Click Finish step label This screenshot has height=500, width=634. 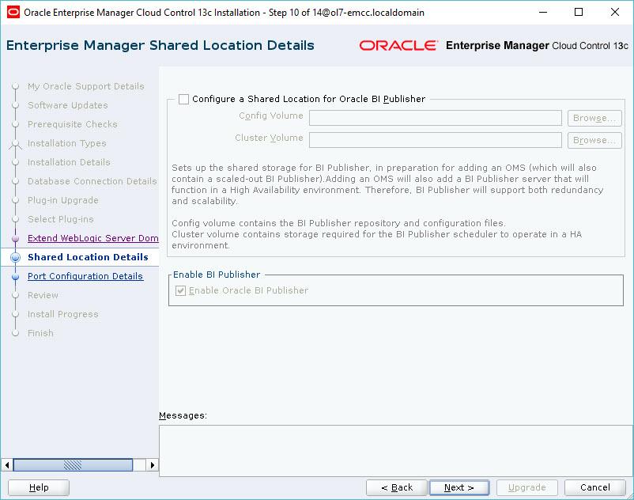pyautogui.click(x=40, y=333)
